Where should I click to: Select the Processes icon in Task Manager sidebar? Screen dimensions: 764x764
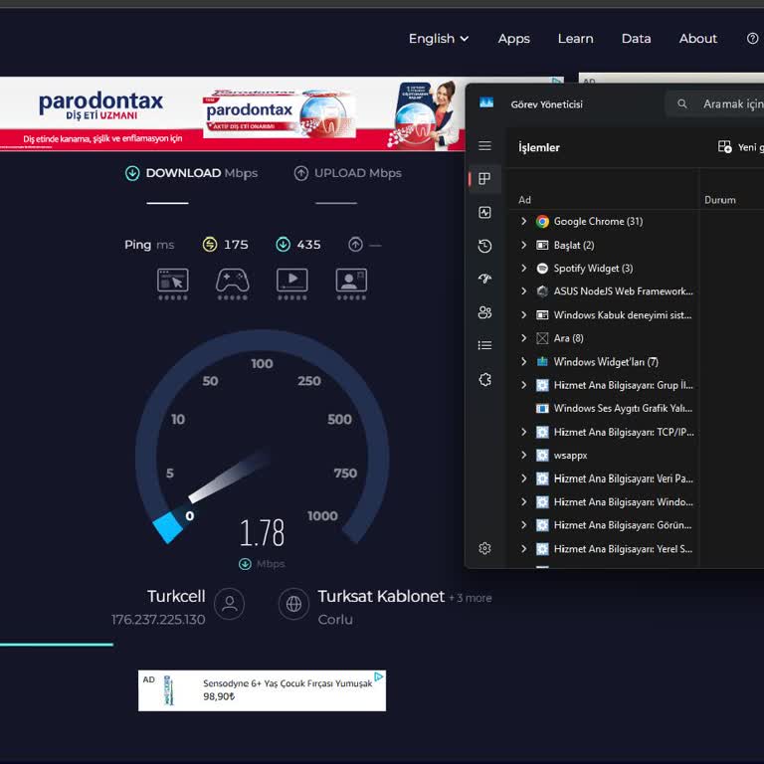[x=484, y=179]
